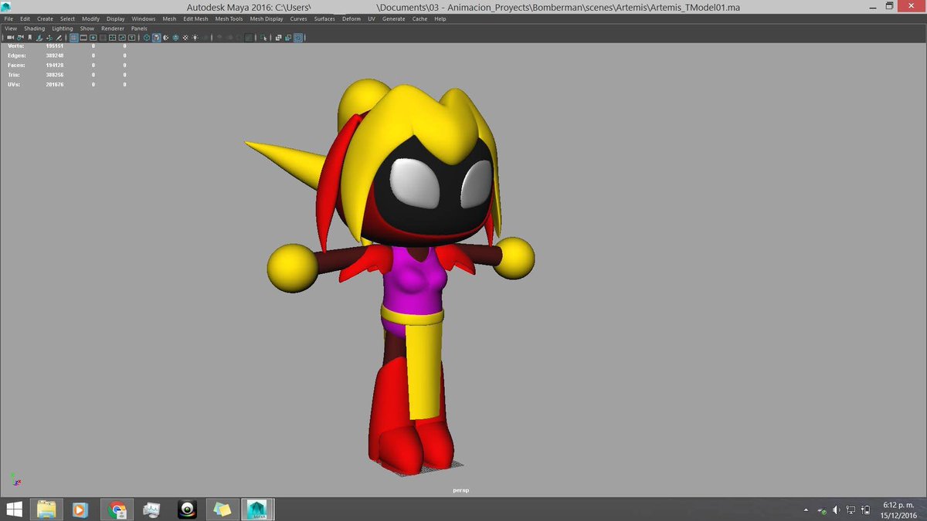Open the File menu
Screen dimensions: 927x521
(8, 19)
